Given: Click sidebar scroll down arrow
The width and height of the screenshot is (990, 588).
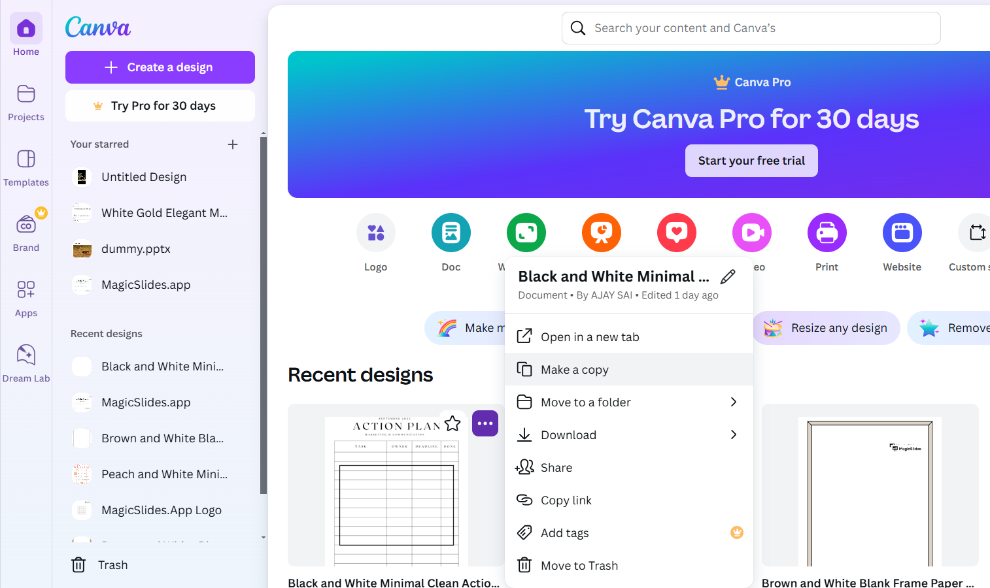Looking at the screenshot, I should pyautogui.click(x=264, y=538).
